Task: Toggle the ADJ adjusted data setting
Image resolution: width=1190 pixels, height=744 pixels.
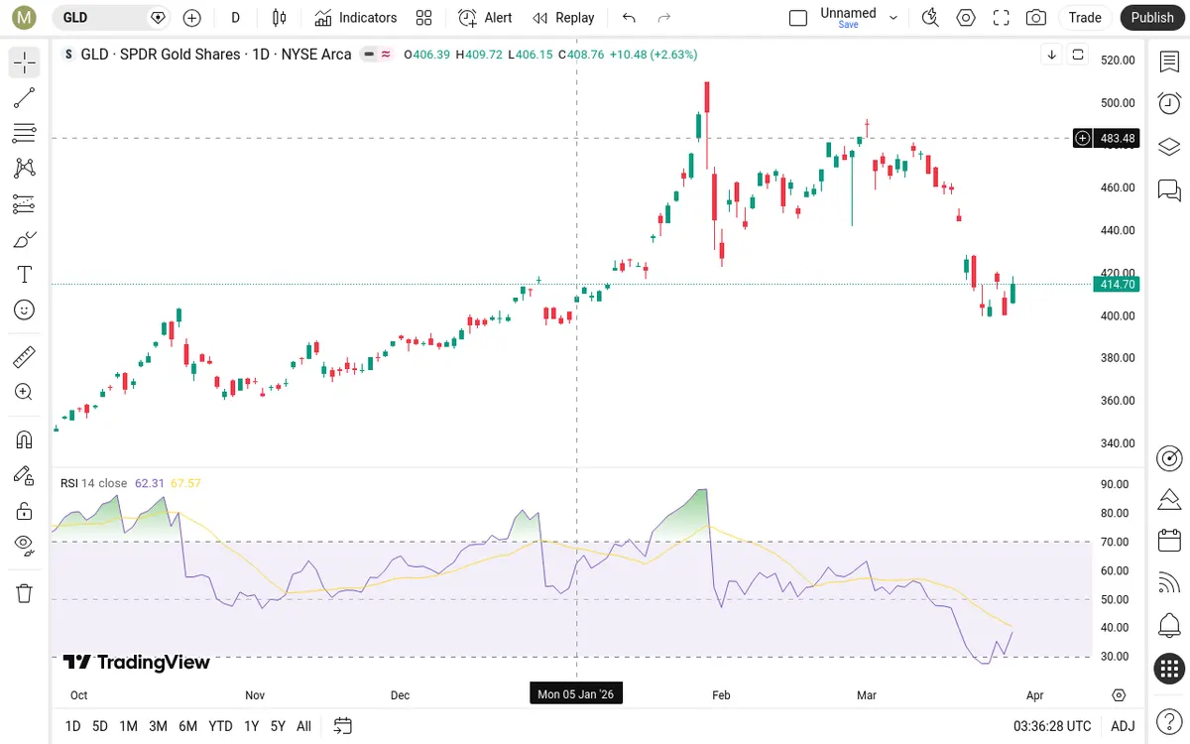Action: (1123, 726)
